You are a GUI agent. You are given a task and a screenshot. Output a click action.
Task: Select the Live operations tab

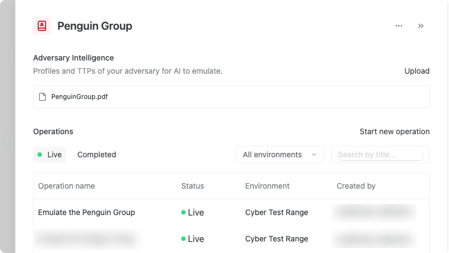click(x=50, y=155)
